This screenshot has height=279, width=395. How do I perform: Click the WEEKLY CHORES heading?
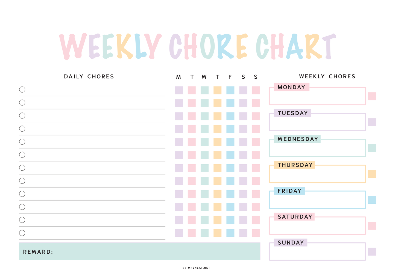327,76
